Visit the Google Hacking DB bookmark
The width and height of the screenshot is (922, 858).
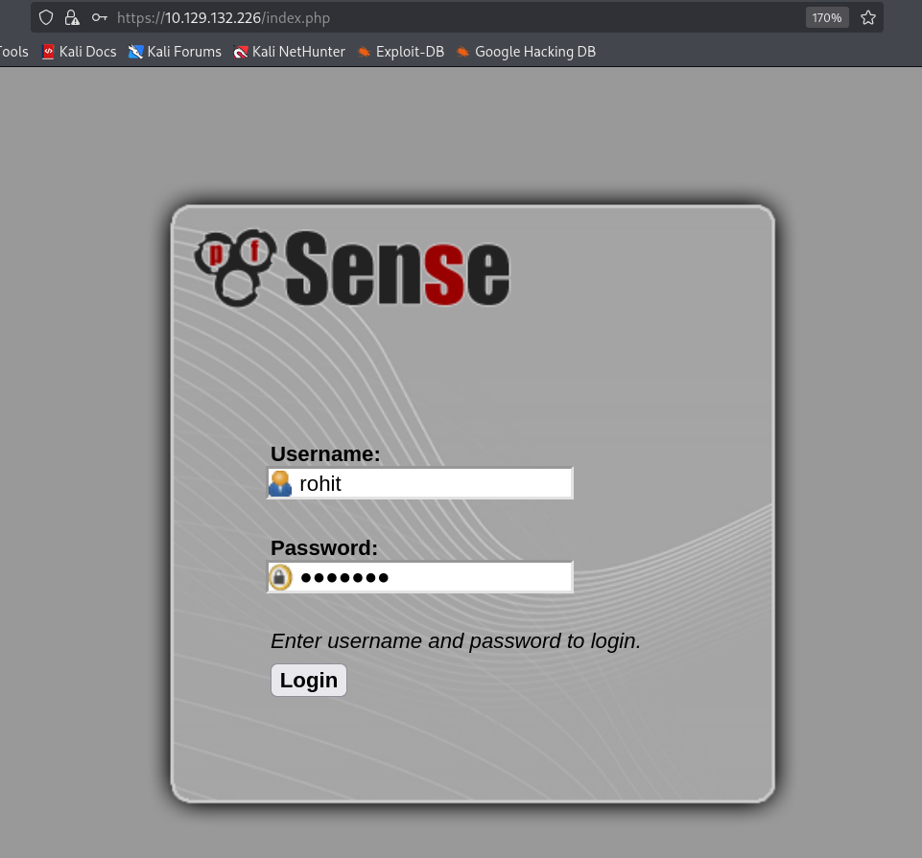coord(526,52)
